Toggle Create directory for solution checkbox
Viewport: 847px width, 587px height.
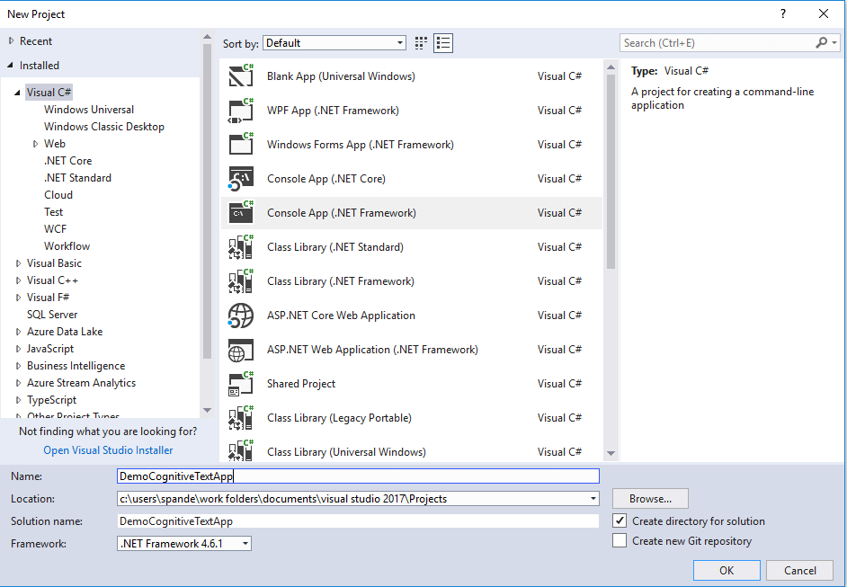point(620,521)
